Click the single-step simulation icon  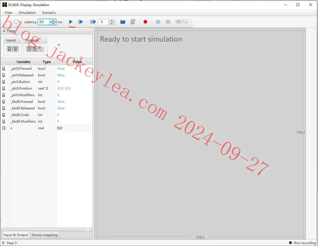(81, 22)
